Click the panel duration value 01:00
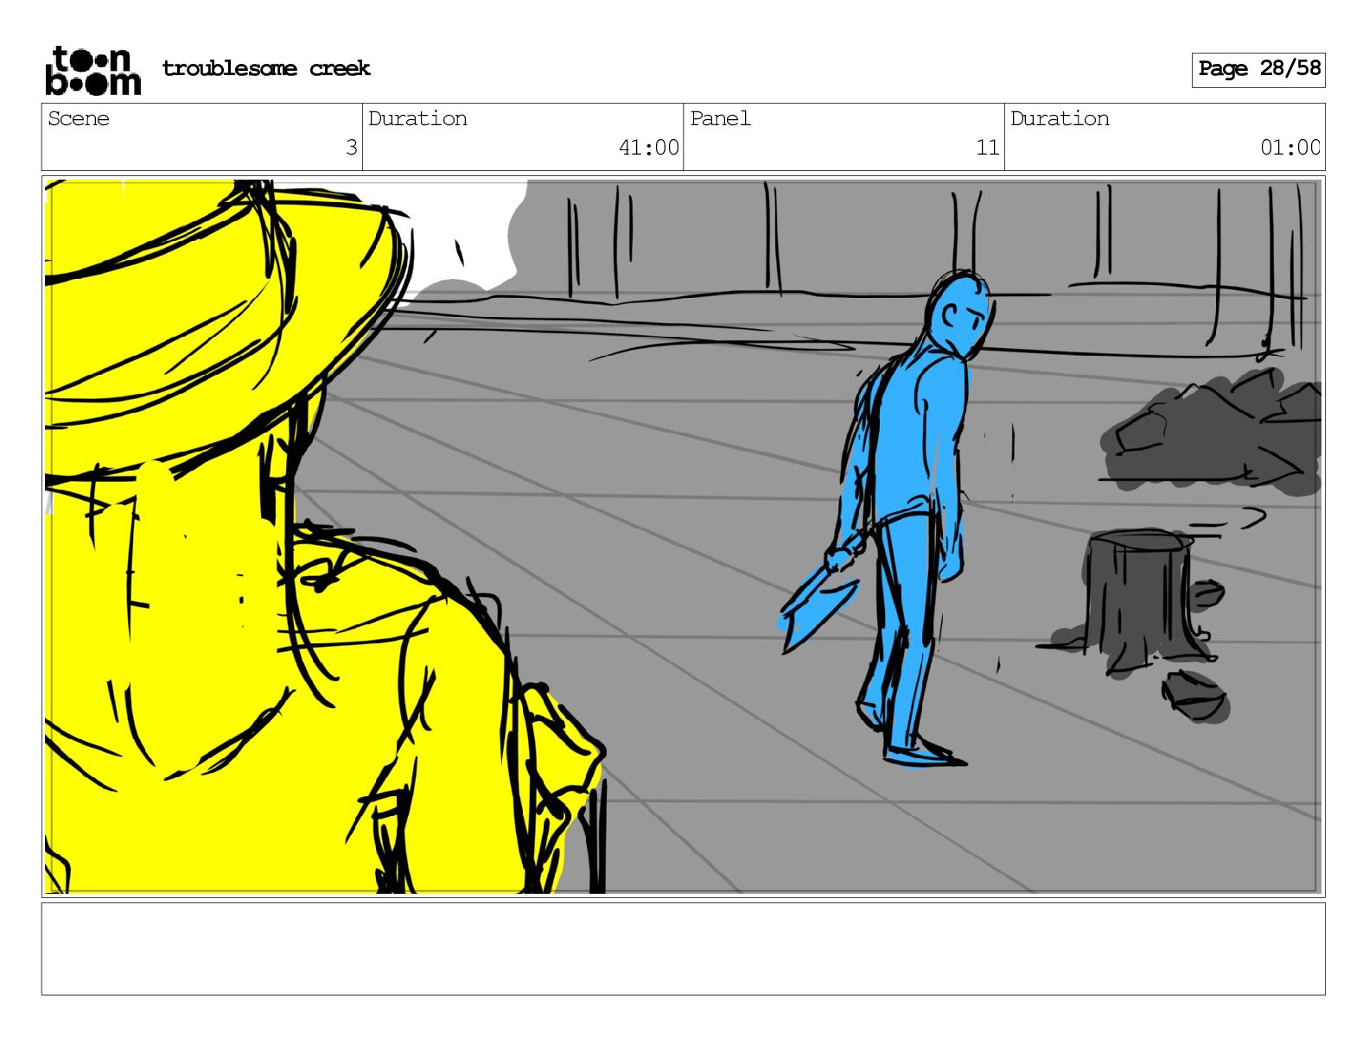 [x=1289, y=148]
